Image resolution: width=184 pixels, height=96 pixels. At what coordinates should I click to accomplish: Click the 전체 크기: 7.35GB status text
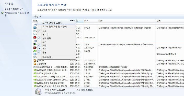85,90
